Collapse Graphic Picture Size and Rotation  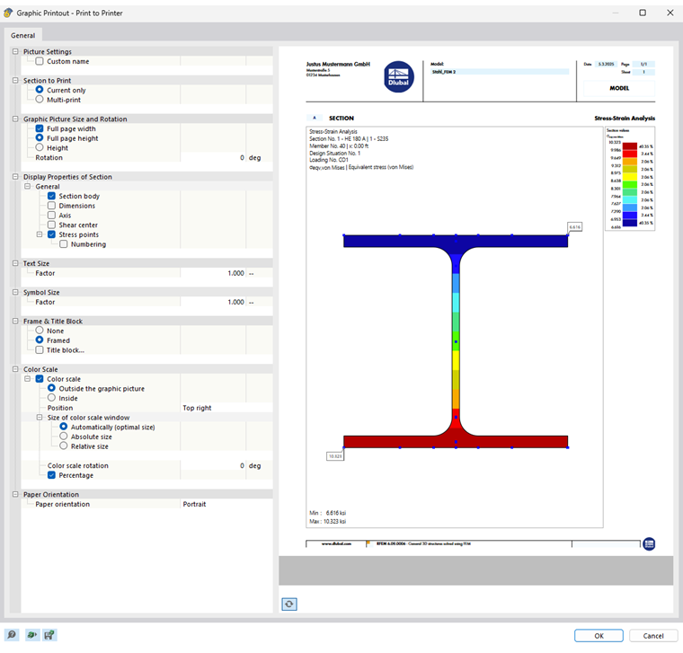[x=15, y=119]
